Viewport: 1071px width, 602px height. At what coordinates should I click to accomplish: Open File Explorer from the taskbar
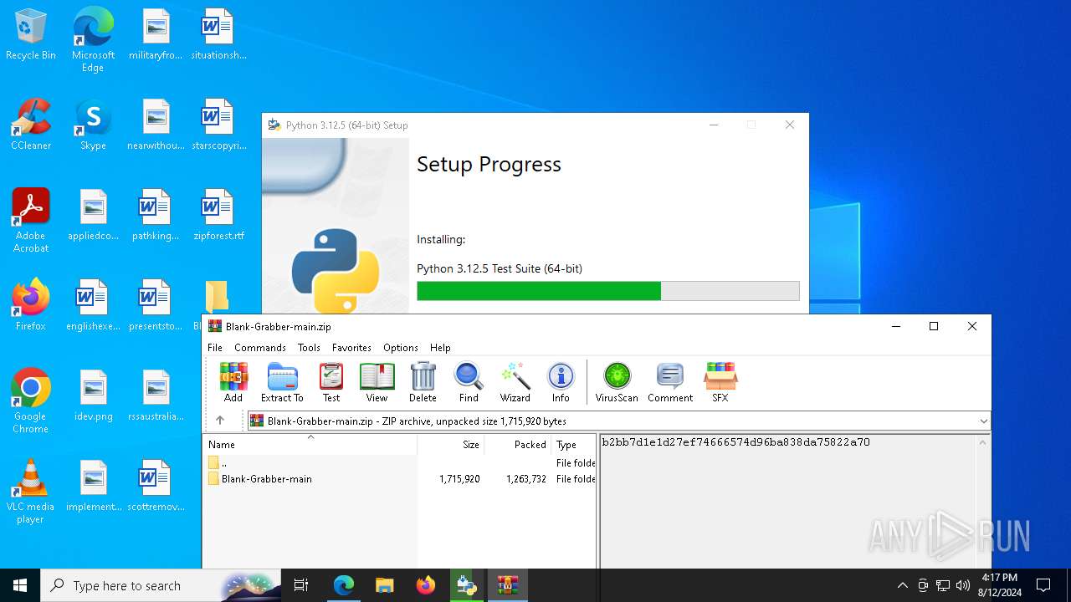[384, 585]
